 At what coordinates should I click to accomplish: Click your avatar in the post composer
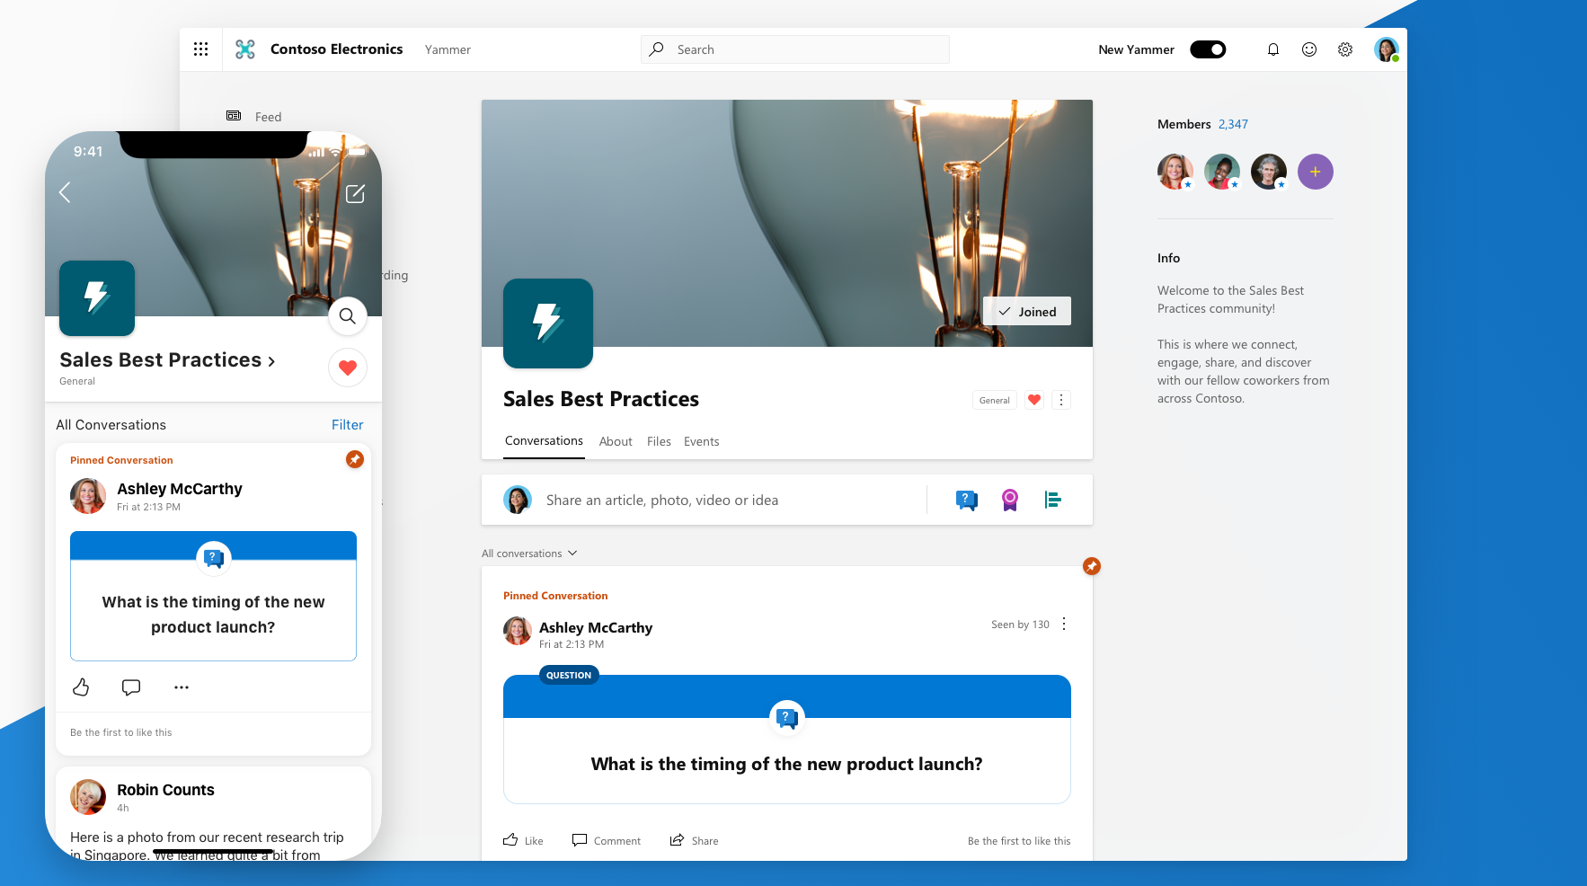(518, 500)
